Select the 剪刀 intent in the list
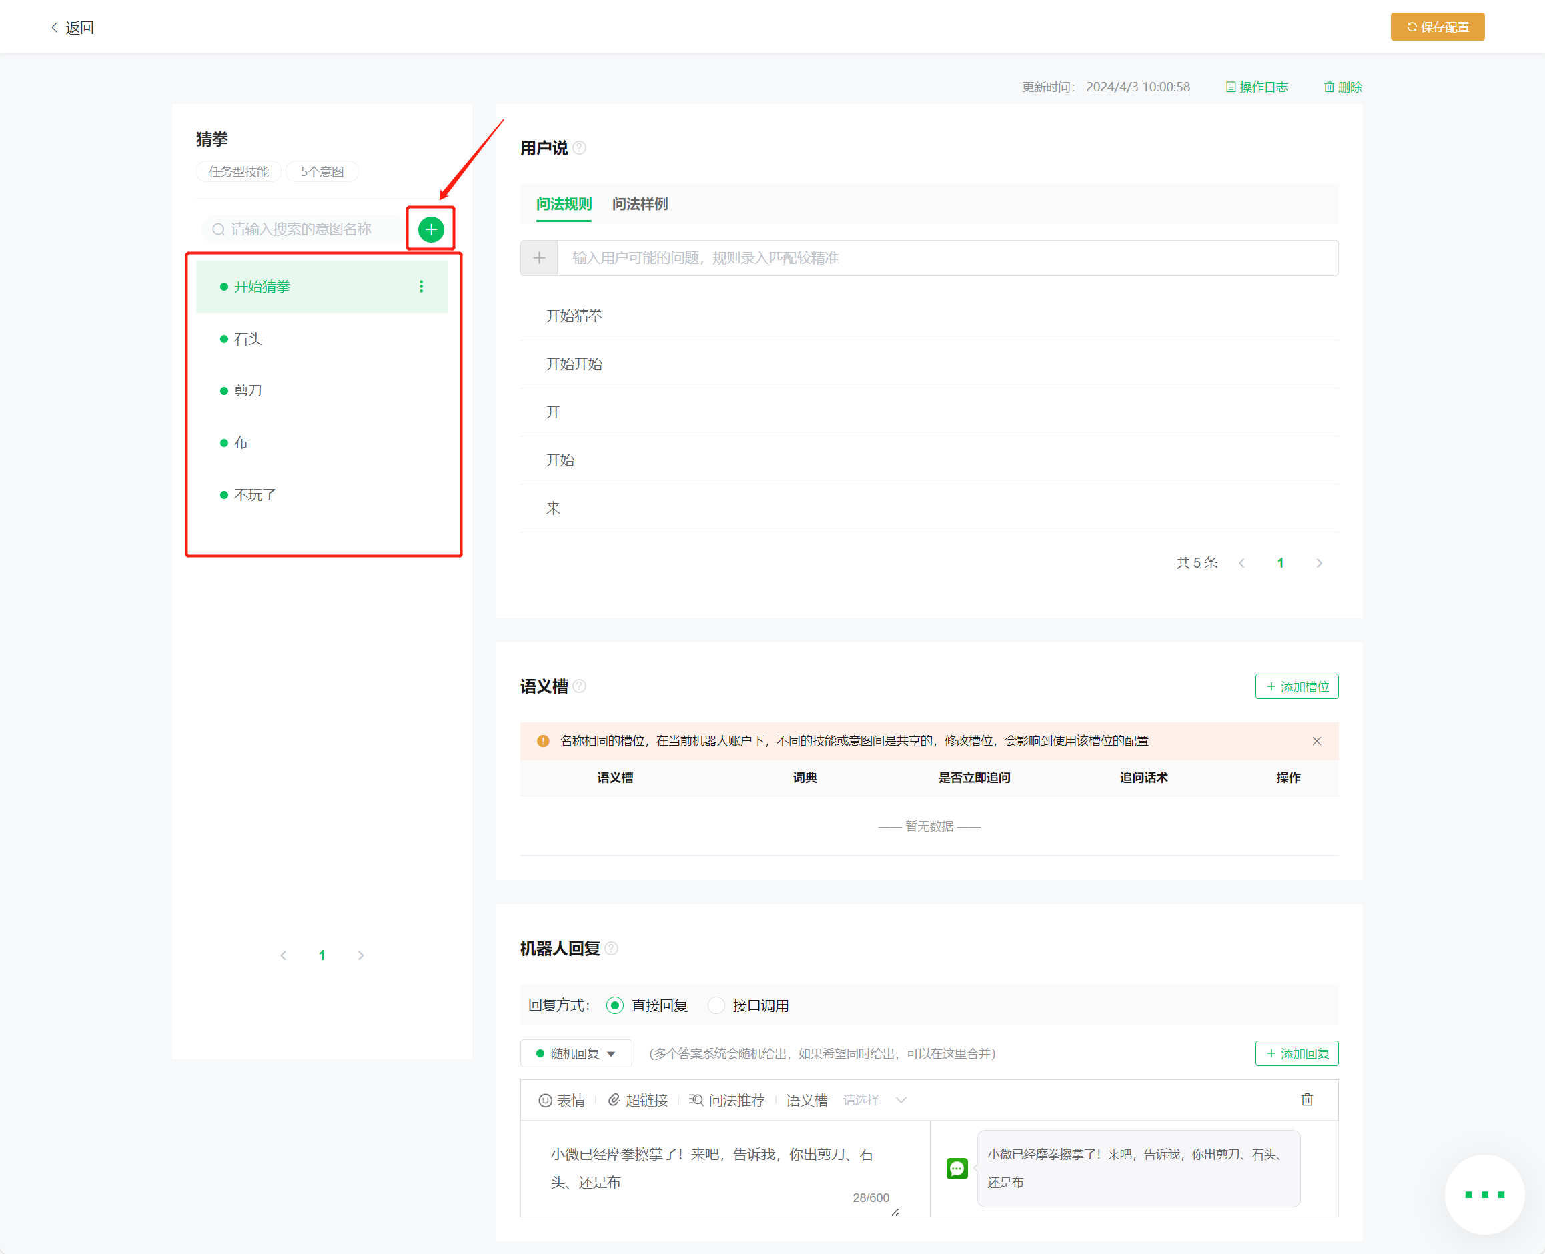Screen dimensions: 1545x1254 pos(247,391)
